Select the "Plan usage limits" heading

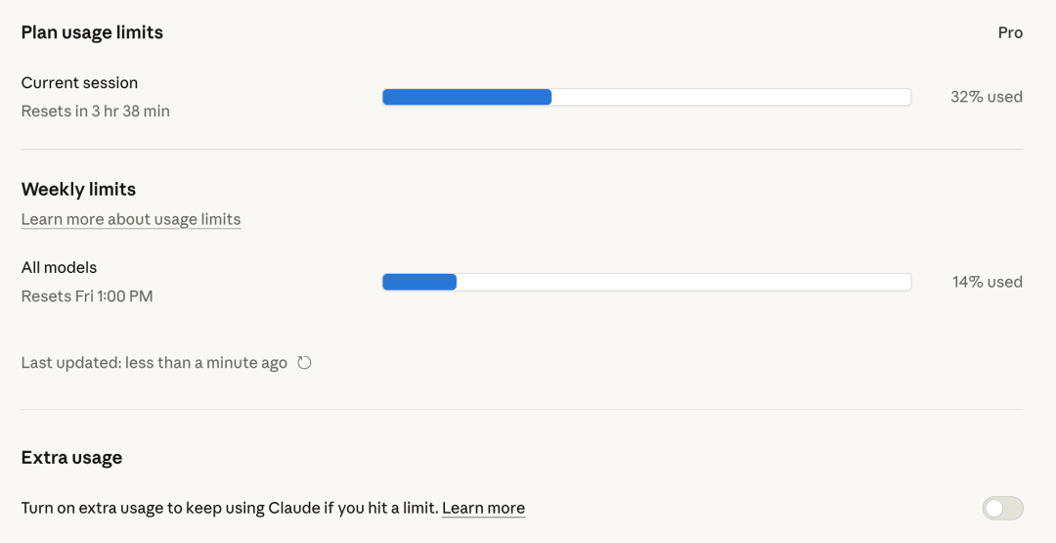92,32
